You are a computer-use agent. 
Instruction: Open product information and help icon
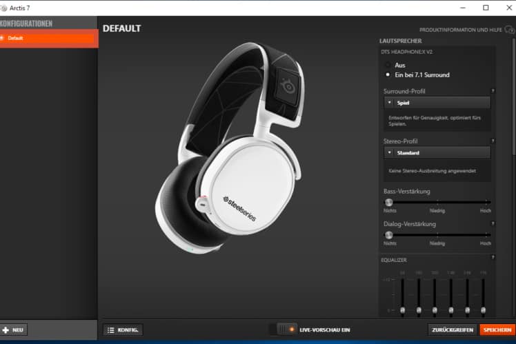510,30
